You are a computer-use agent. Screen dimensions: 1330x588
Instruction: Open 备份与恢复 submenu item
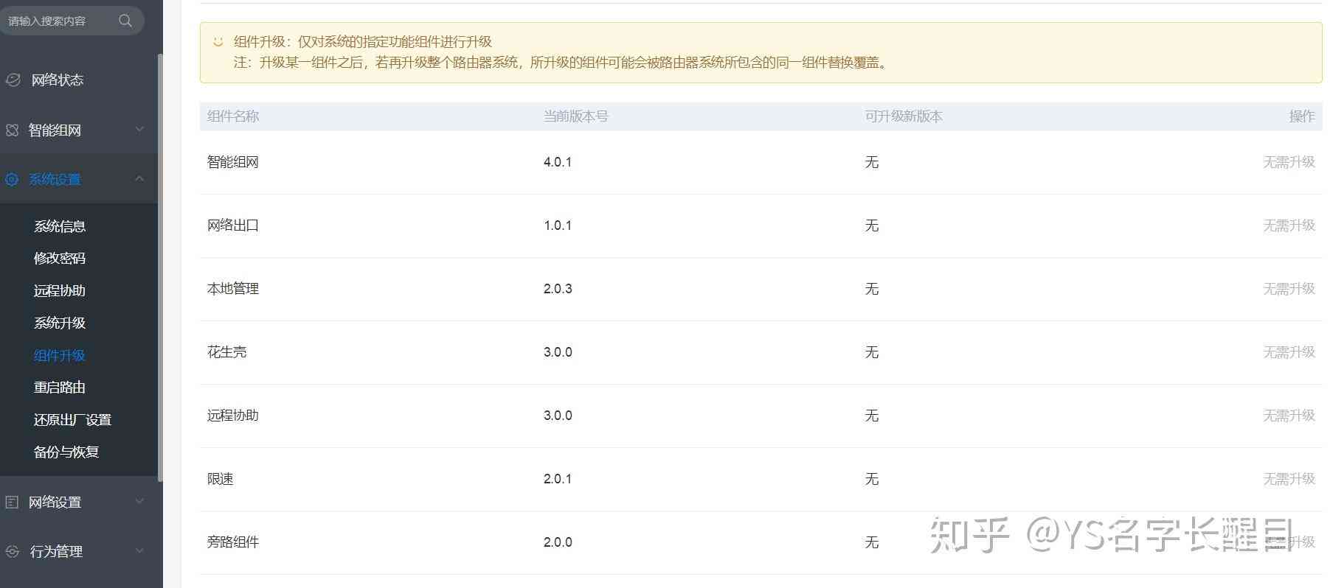pos(66,452)
